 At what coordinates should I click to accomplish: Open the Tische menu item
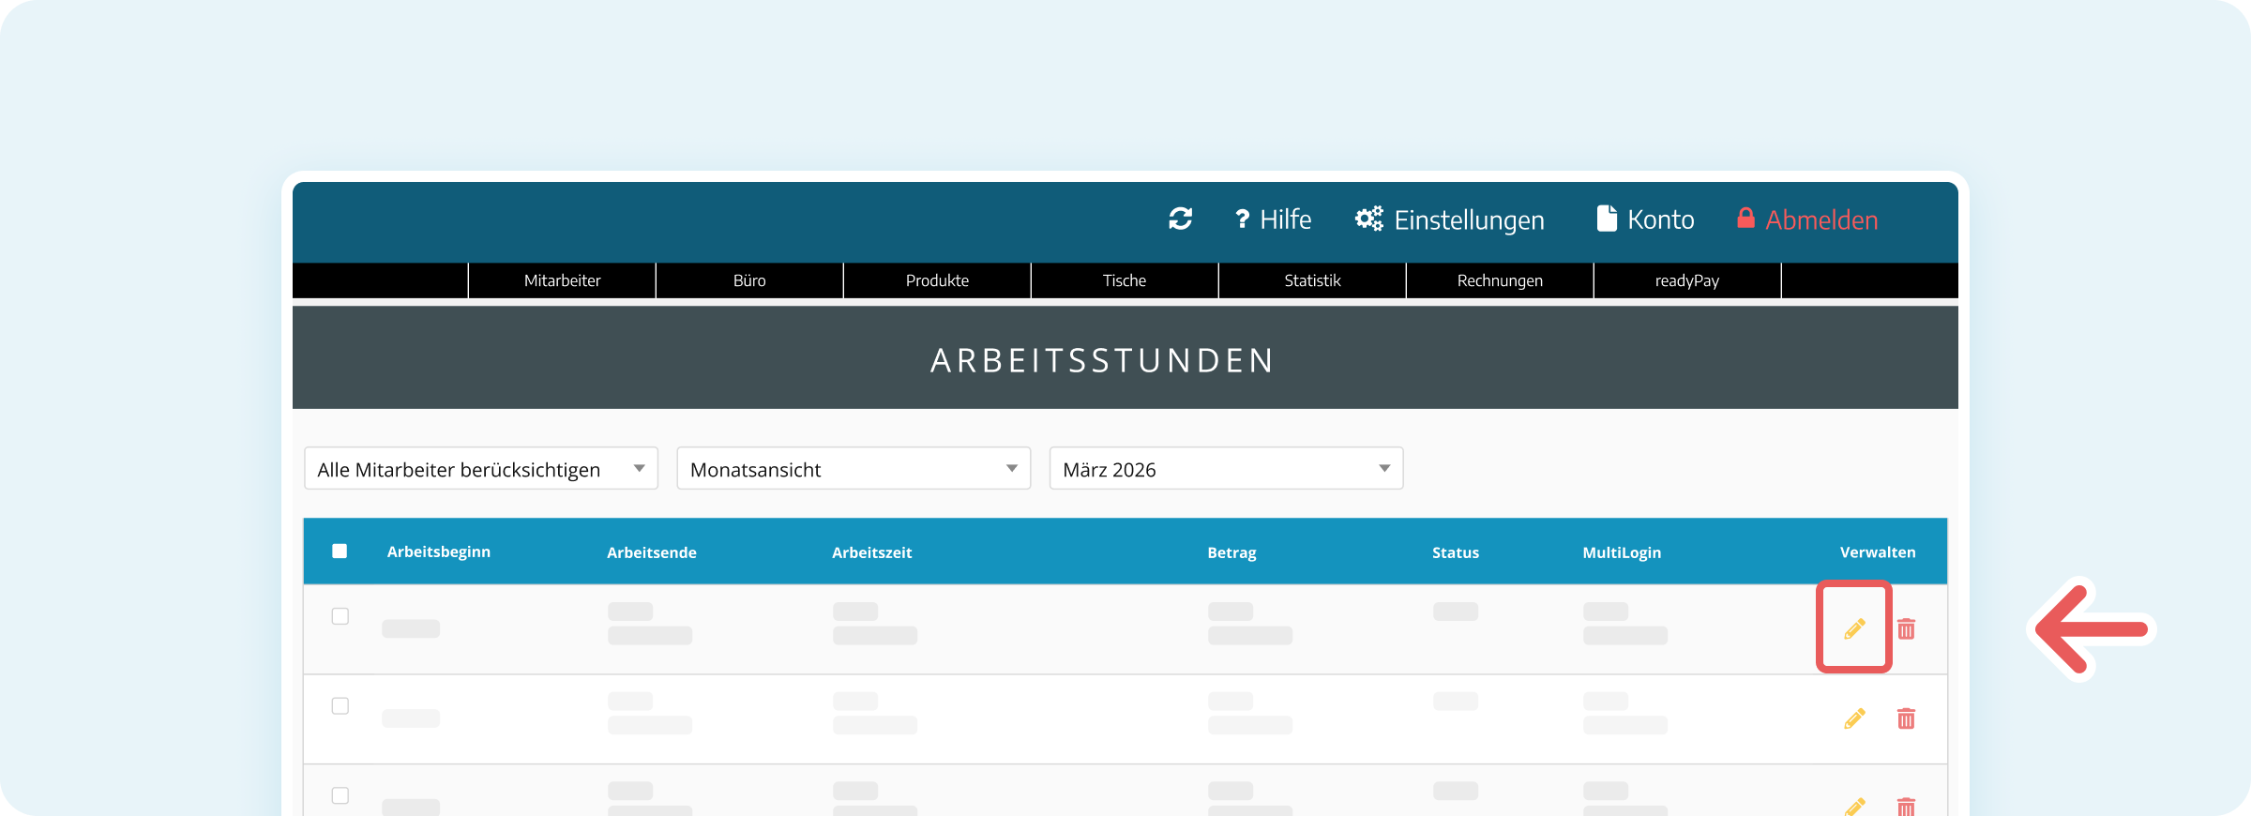[x=1125, y=280]
